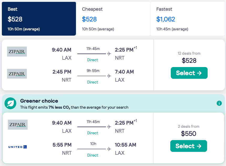226x166 pixels.
Task: Select the $528 ZIPAIR flight deal
Action: [x=189, y=73]
